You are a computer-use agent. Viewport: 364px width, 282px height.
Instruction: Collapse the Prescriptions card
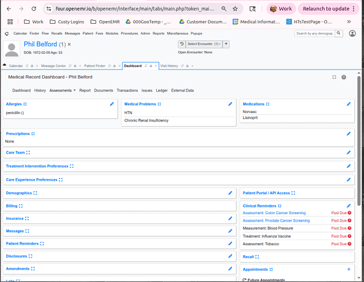[x=33, y=134]
